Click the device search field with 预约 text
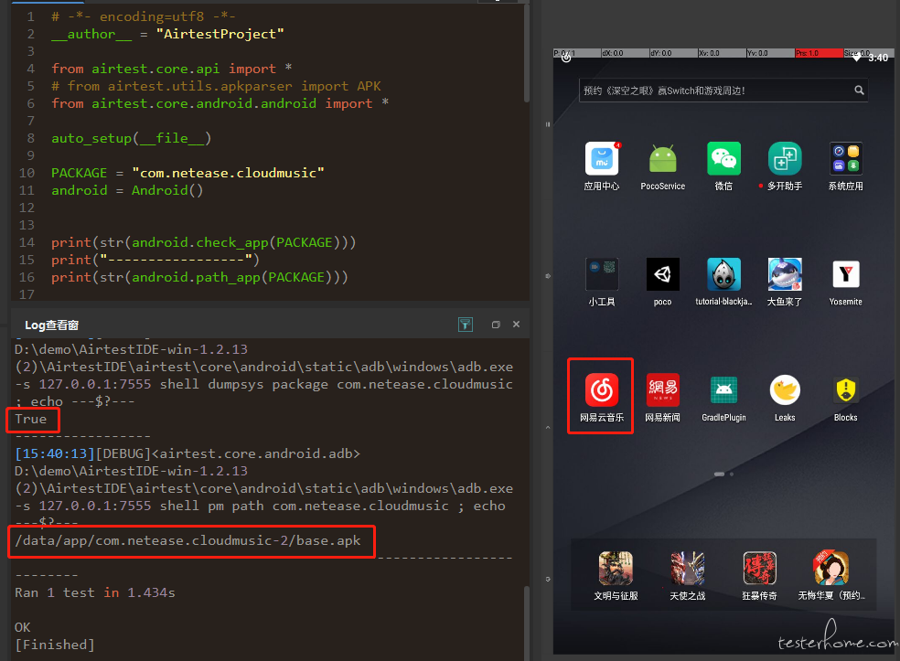 pyautogui.click(x=723, y=91)
